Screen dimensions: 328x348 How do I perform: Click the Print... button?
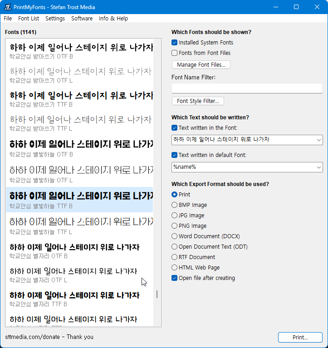(300, 338)
